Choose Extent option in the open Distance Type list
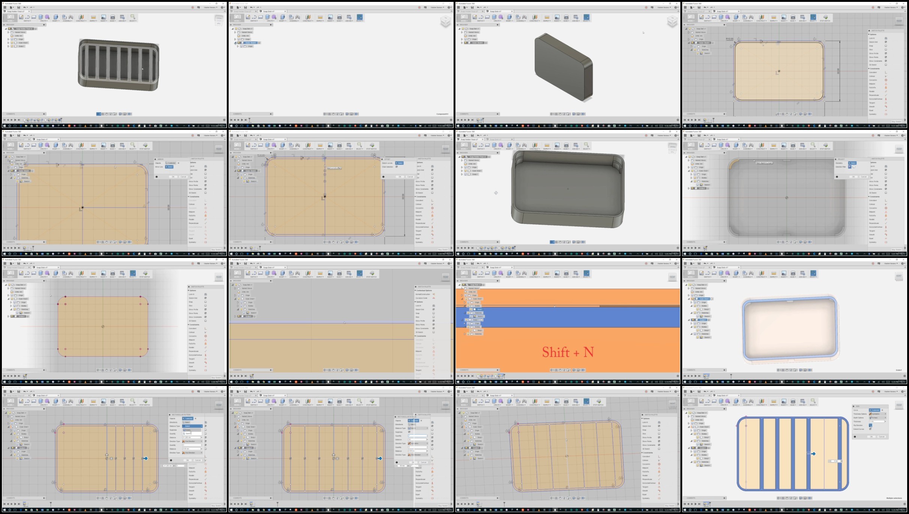Screen dimensions: 909x514 (x=192, y=430)
